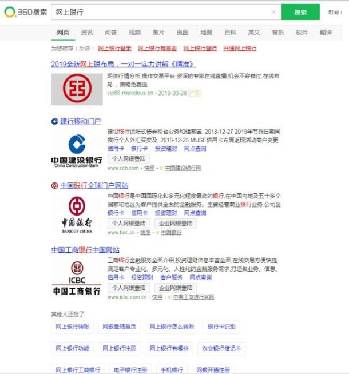Select related search 网银登陆首页
The height and width of the screenshot is (374, 349).
pos(119,327)
